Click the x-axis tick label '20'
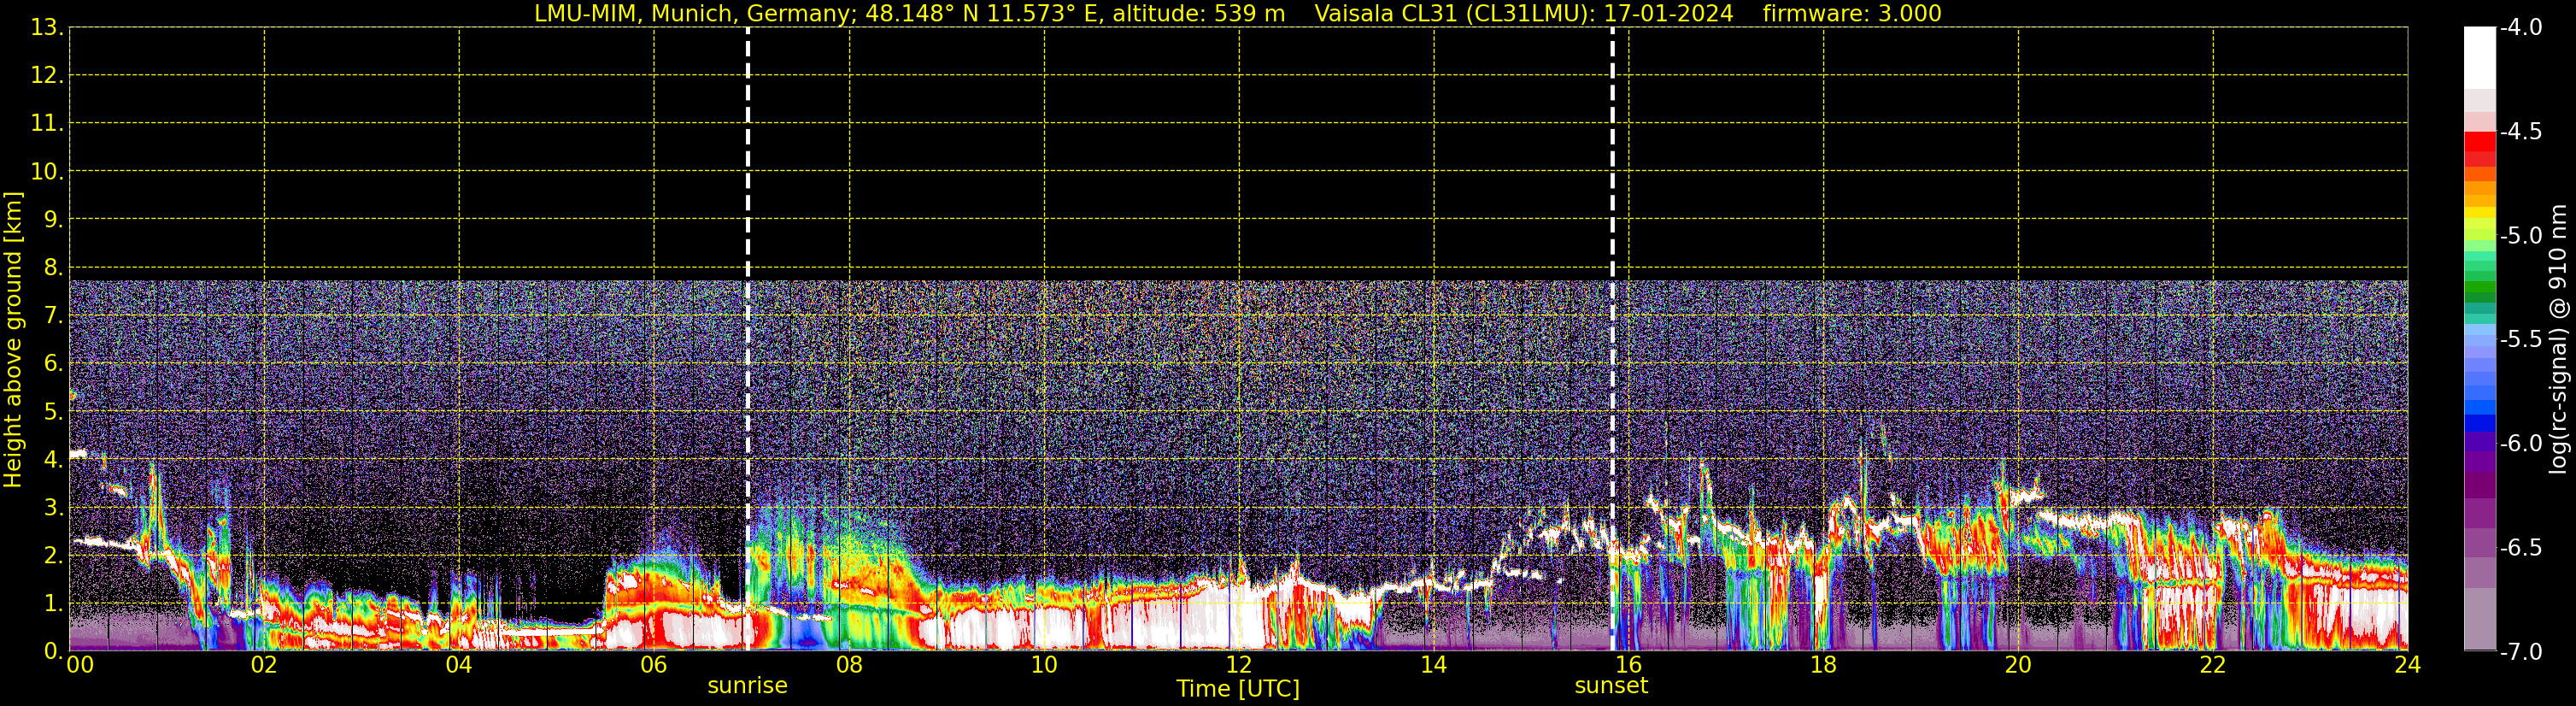The width and height of the screenshot is (2576, 706). coord(2018,664)
